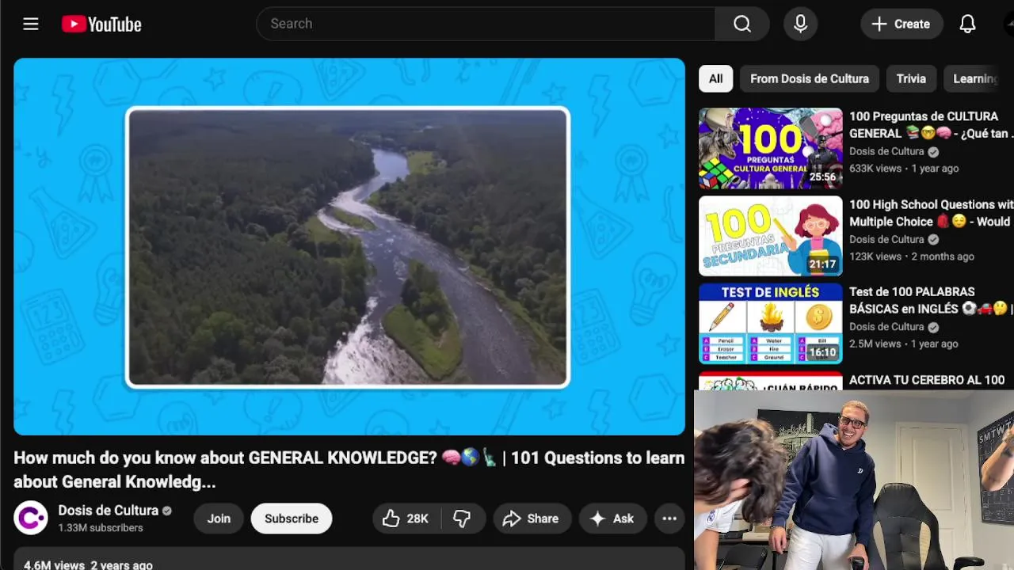This screenshot has width=1014, height=570.
Task: Click '4.6M views' description text
Action: [x=54, y=565]
